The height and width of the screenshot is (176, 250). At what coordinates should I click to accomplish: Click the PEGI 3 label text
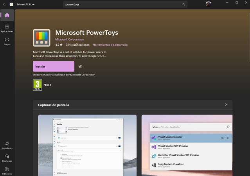pyautogui.click(x=47, y=85)
